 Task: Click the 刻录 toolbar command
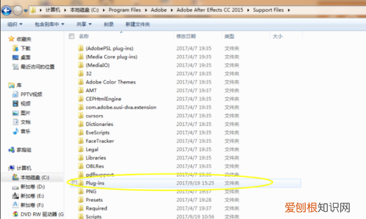tap(109, 24)
